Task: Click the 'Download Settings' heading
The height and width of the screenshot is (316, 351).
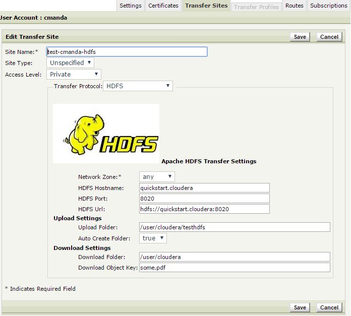Action: tap(82, 248)
